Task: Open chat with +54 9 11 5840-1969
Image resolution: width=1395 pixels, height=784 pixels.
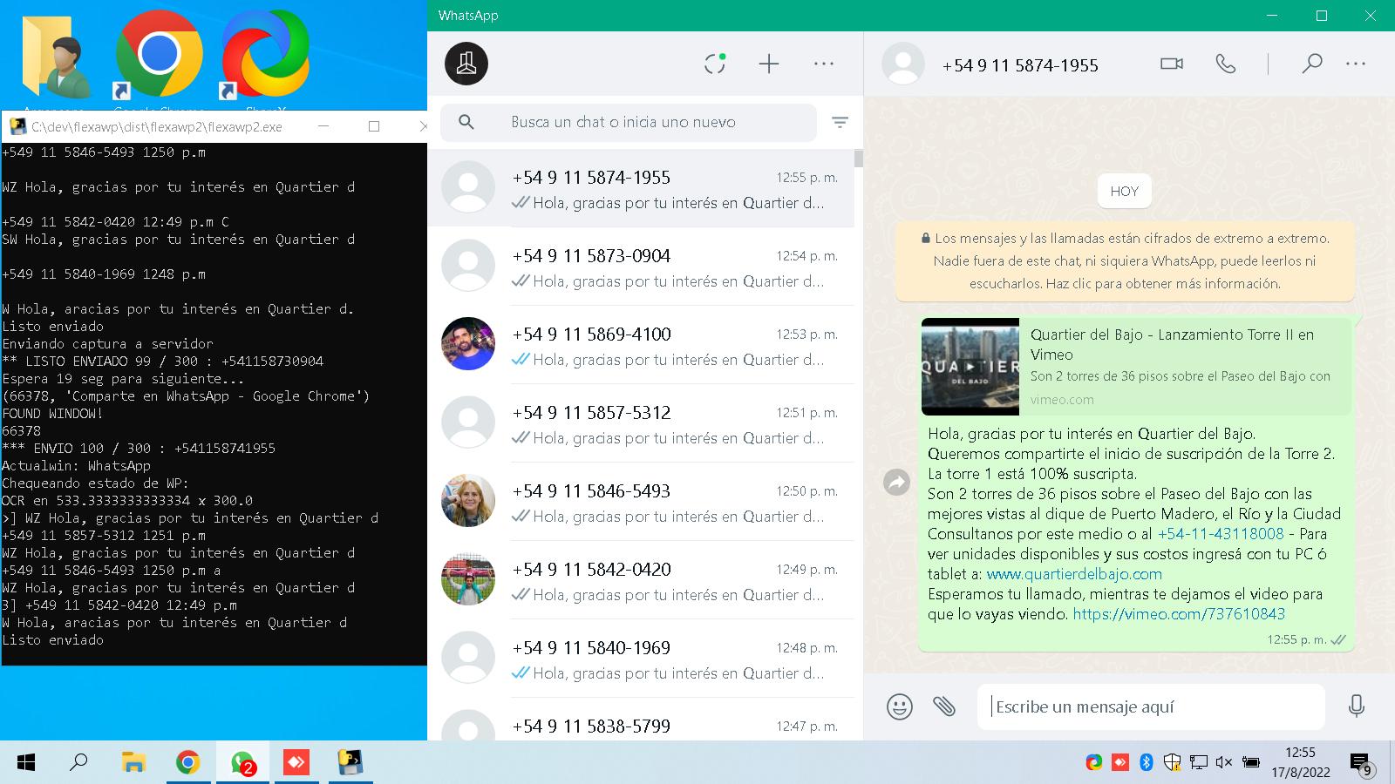Action: [641, 659]
